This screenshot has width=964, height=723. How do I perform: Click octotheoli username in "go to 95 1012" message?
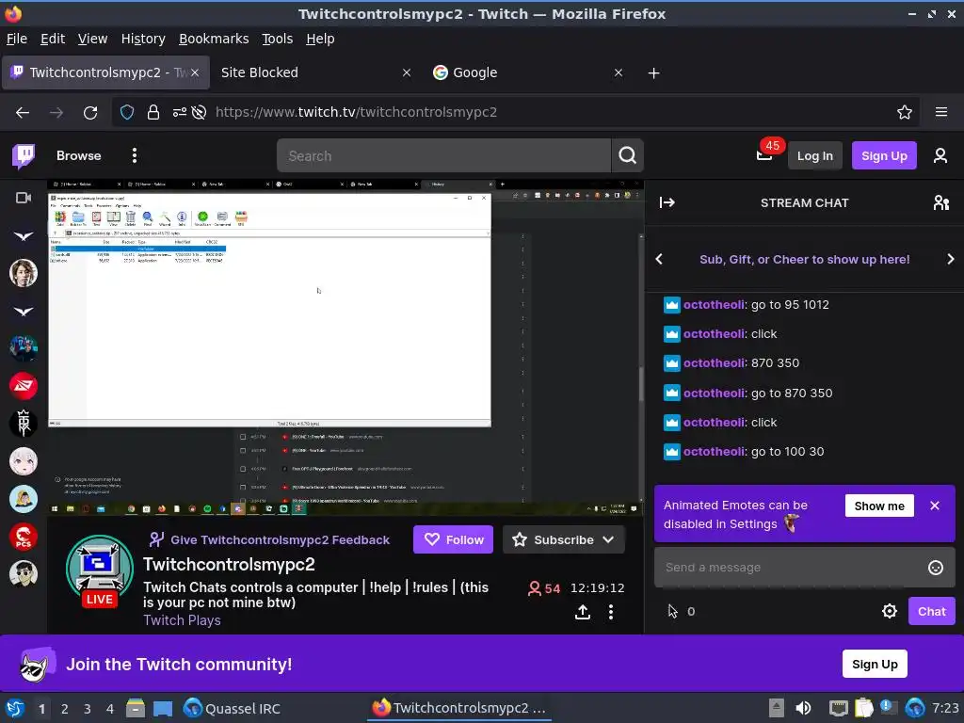click(714, 305)
